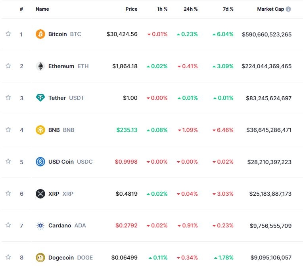Favorite Dogecoin with its star

point(8,257)
